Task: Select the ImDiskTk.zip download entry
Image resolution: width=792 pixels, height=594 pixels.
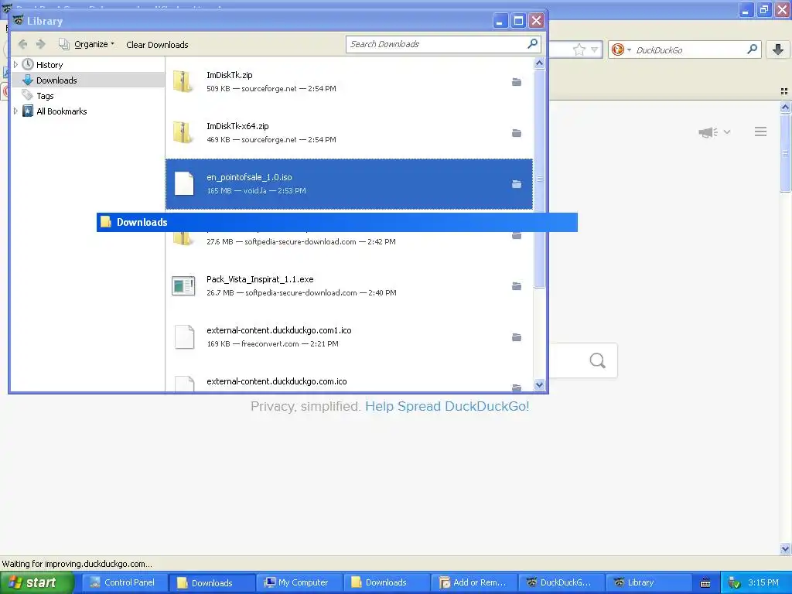Action: (349, 82)
